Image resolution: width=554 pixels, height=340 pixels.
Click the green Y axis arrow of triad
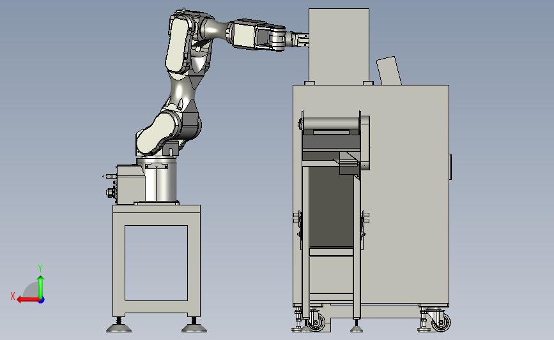[41, 286]
